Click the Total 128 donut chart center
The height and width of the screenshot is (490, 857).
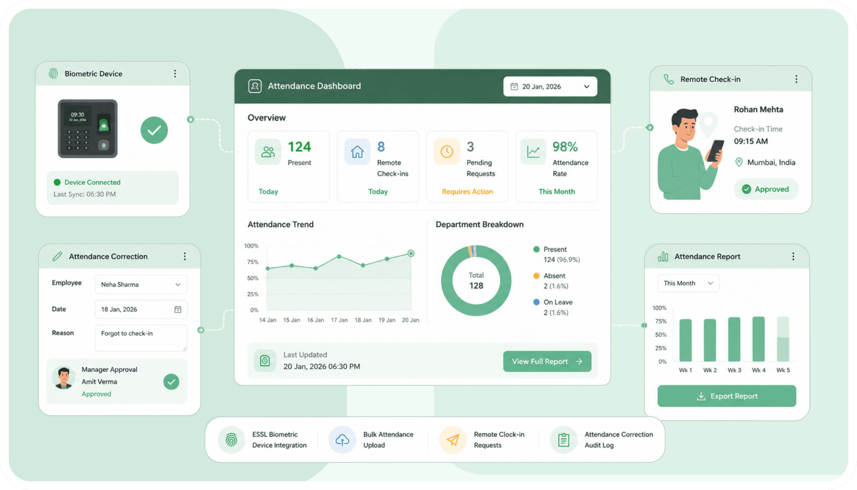tap(476, 281)
